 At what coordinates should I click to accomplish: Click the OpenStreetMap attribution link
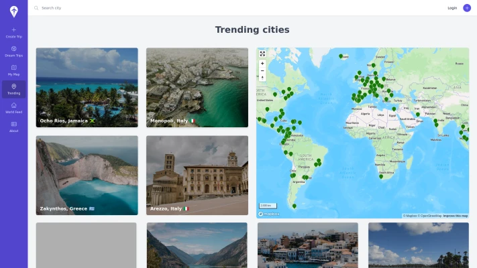(x=429, y=216)
